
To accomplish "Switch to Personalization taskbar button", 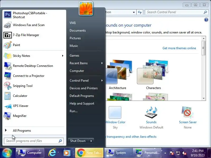I will pyautogui.click(x=147, y=153).
